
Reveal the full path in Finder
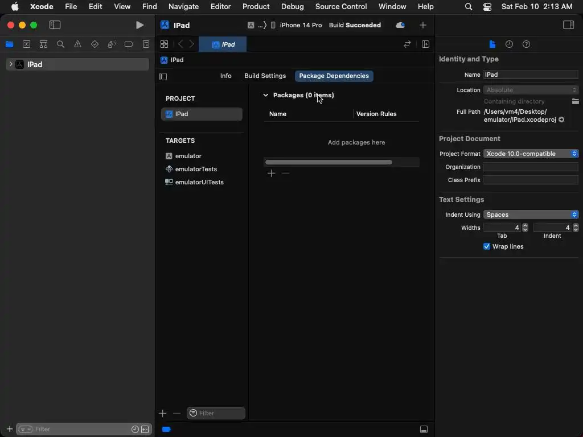pos(561,119)
